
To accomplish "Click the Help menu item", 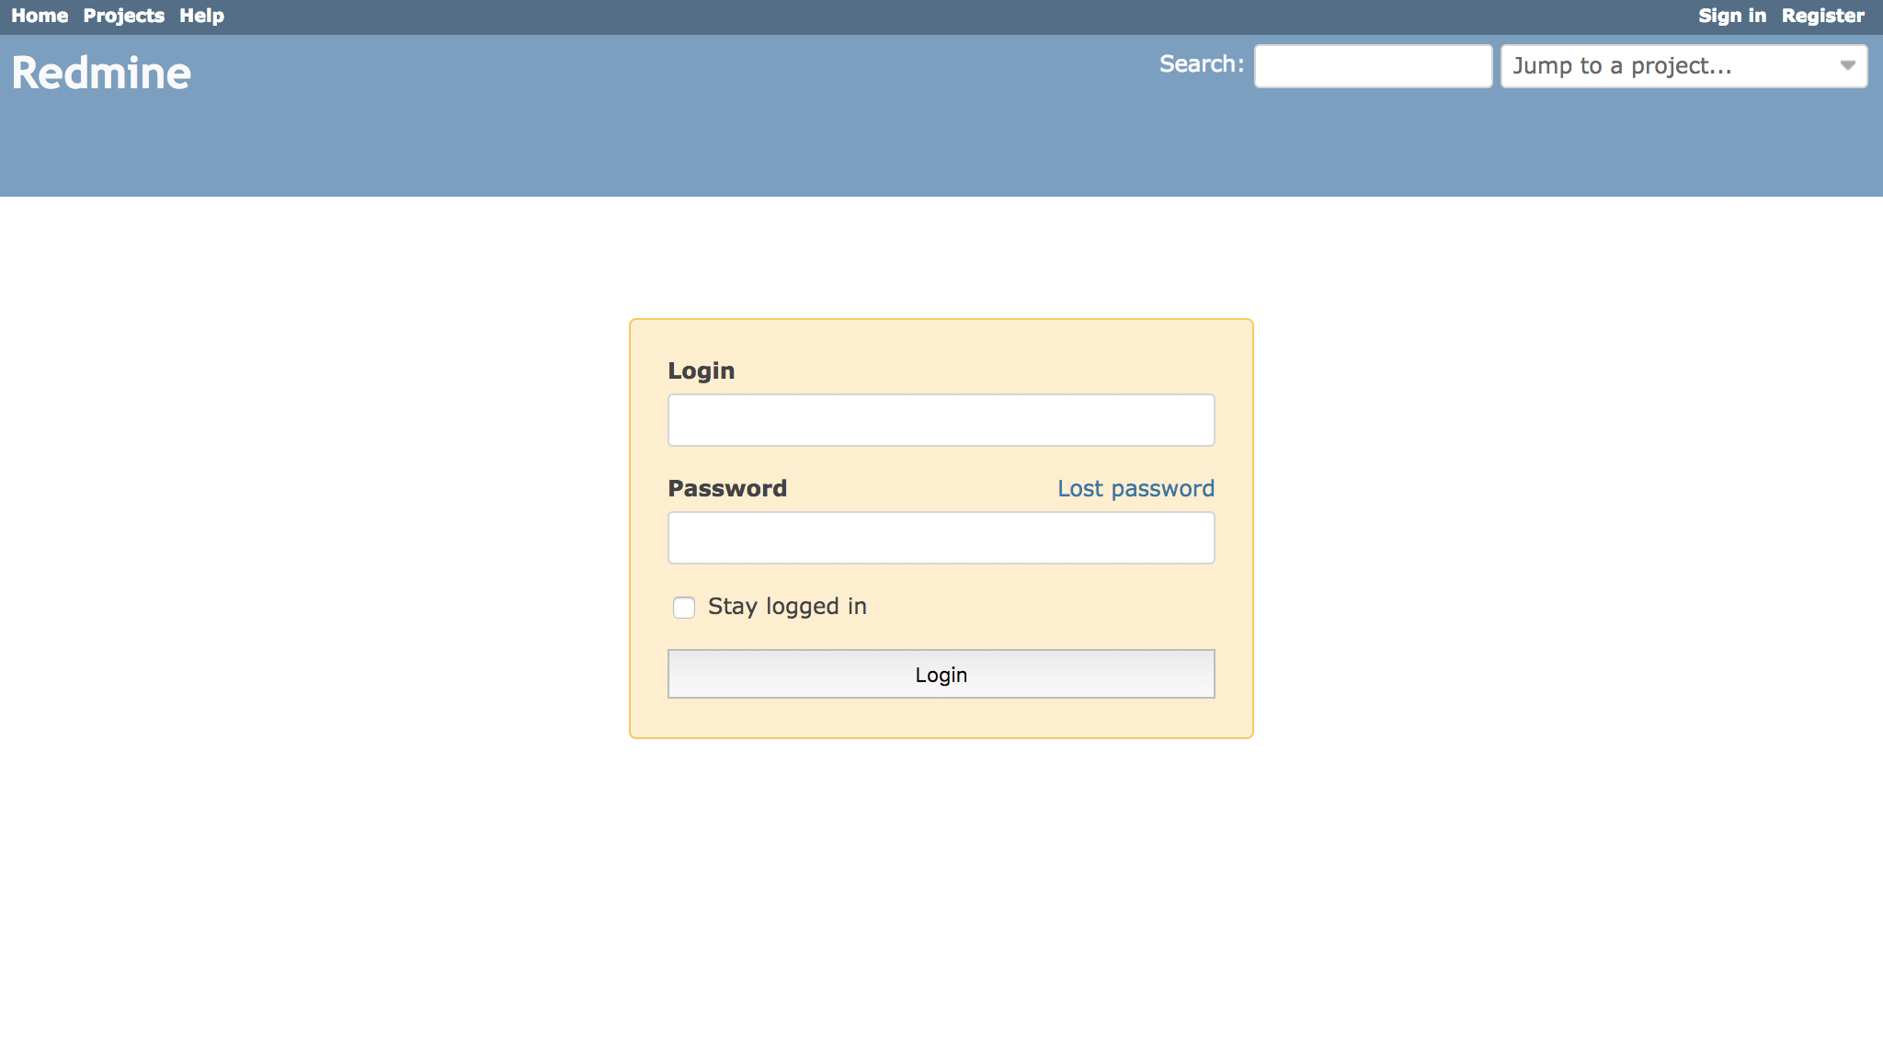I will pos(201,16).
